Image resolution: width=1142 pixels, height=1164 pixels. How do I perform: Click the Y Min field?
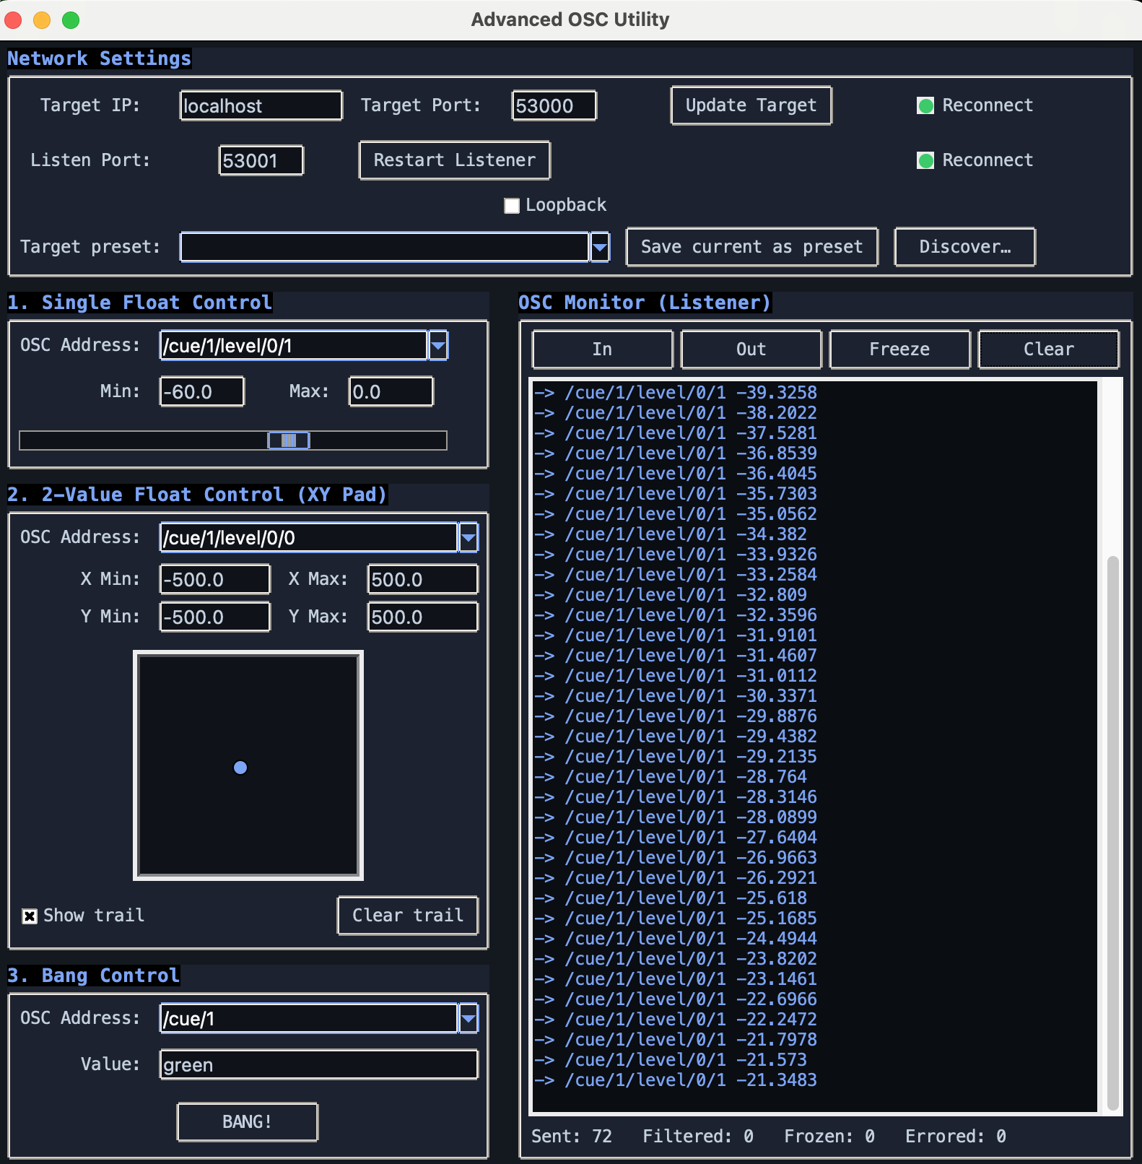[215, 617]
